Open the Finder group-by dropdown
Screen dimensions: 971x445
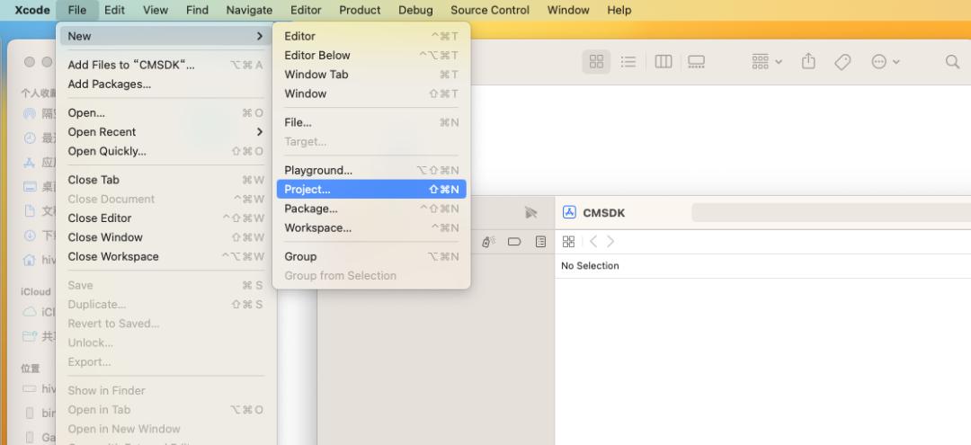(x=767, y=61)
